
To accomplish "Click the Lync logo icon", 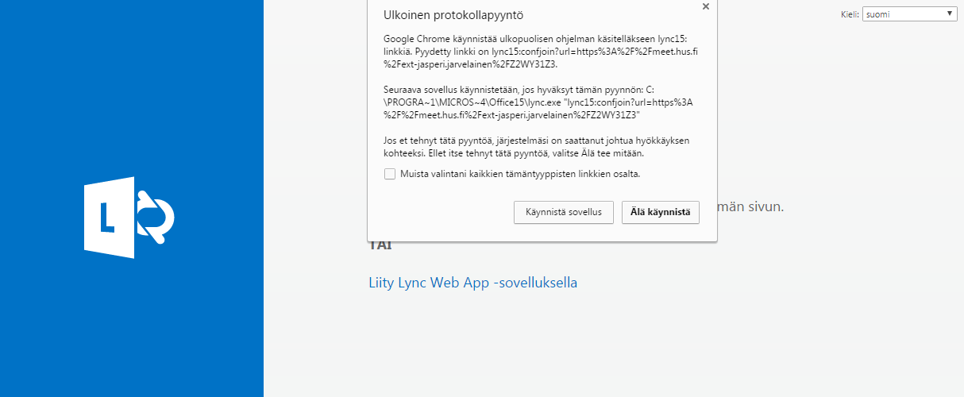I will tap(129, 217).
